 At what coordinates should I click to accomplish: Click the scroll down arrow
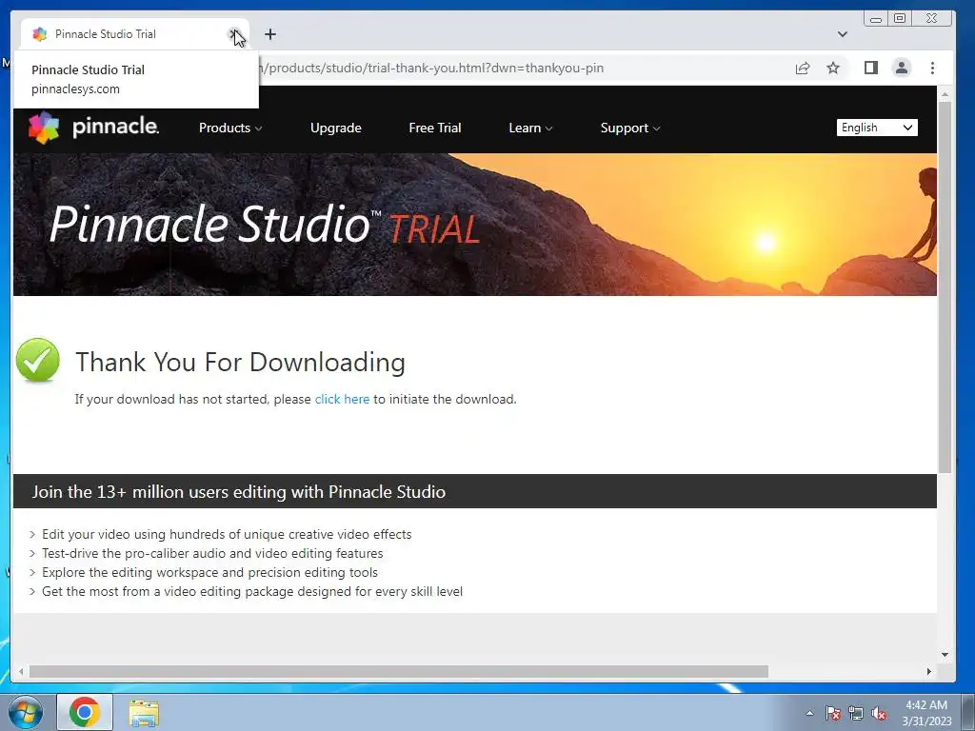945,655
